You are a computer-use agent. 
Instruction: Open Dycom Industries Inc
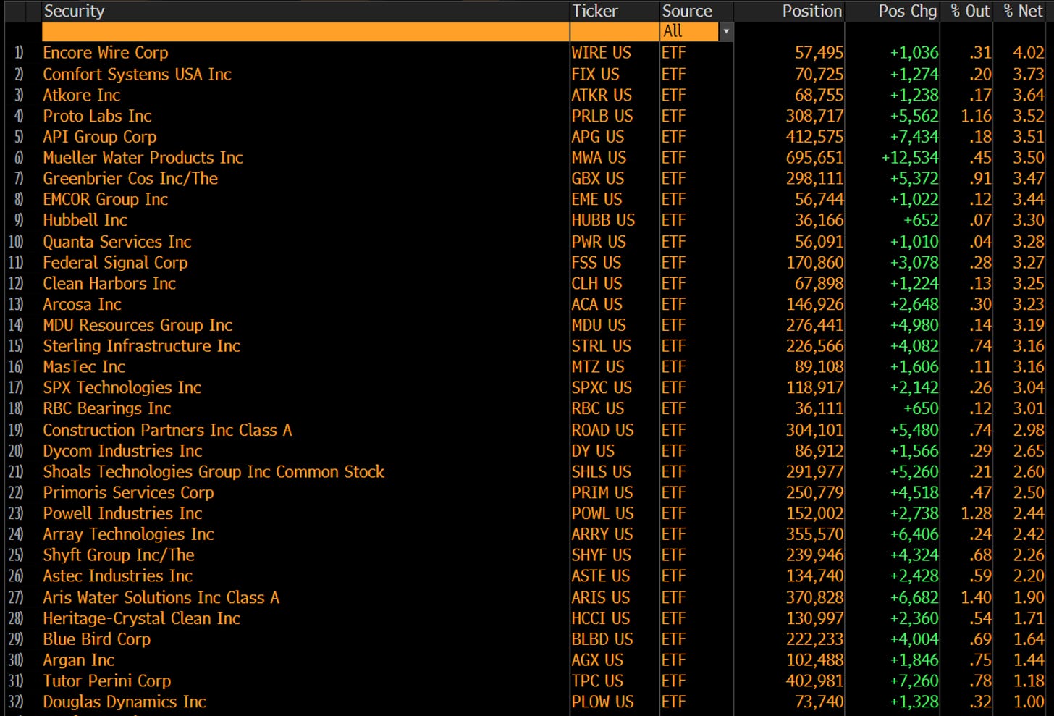[122, 451]
